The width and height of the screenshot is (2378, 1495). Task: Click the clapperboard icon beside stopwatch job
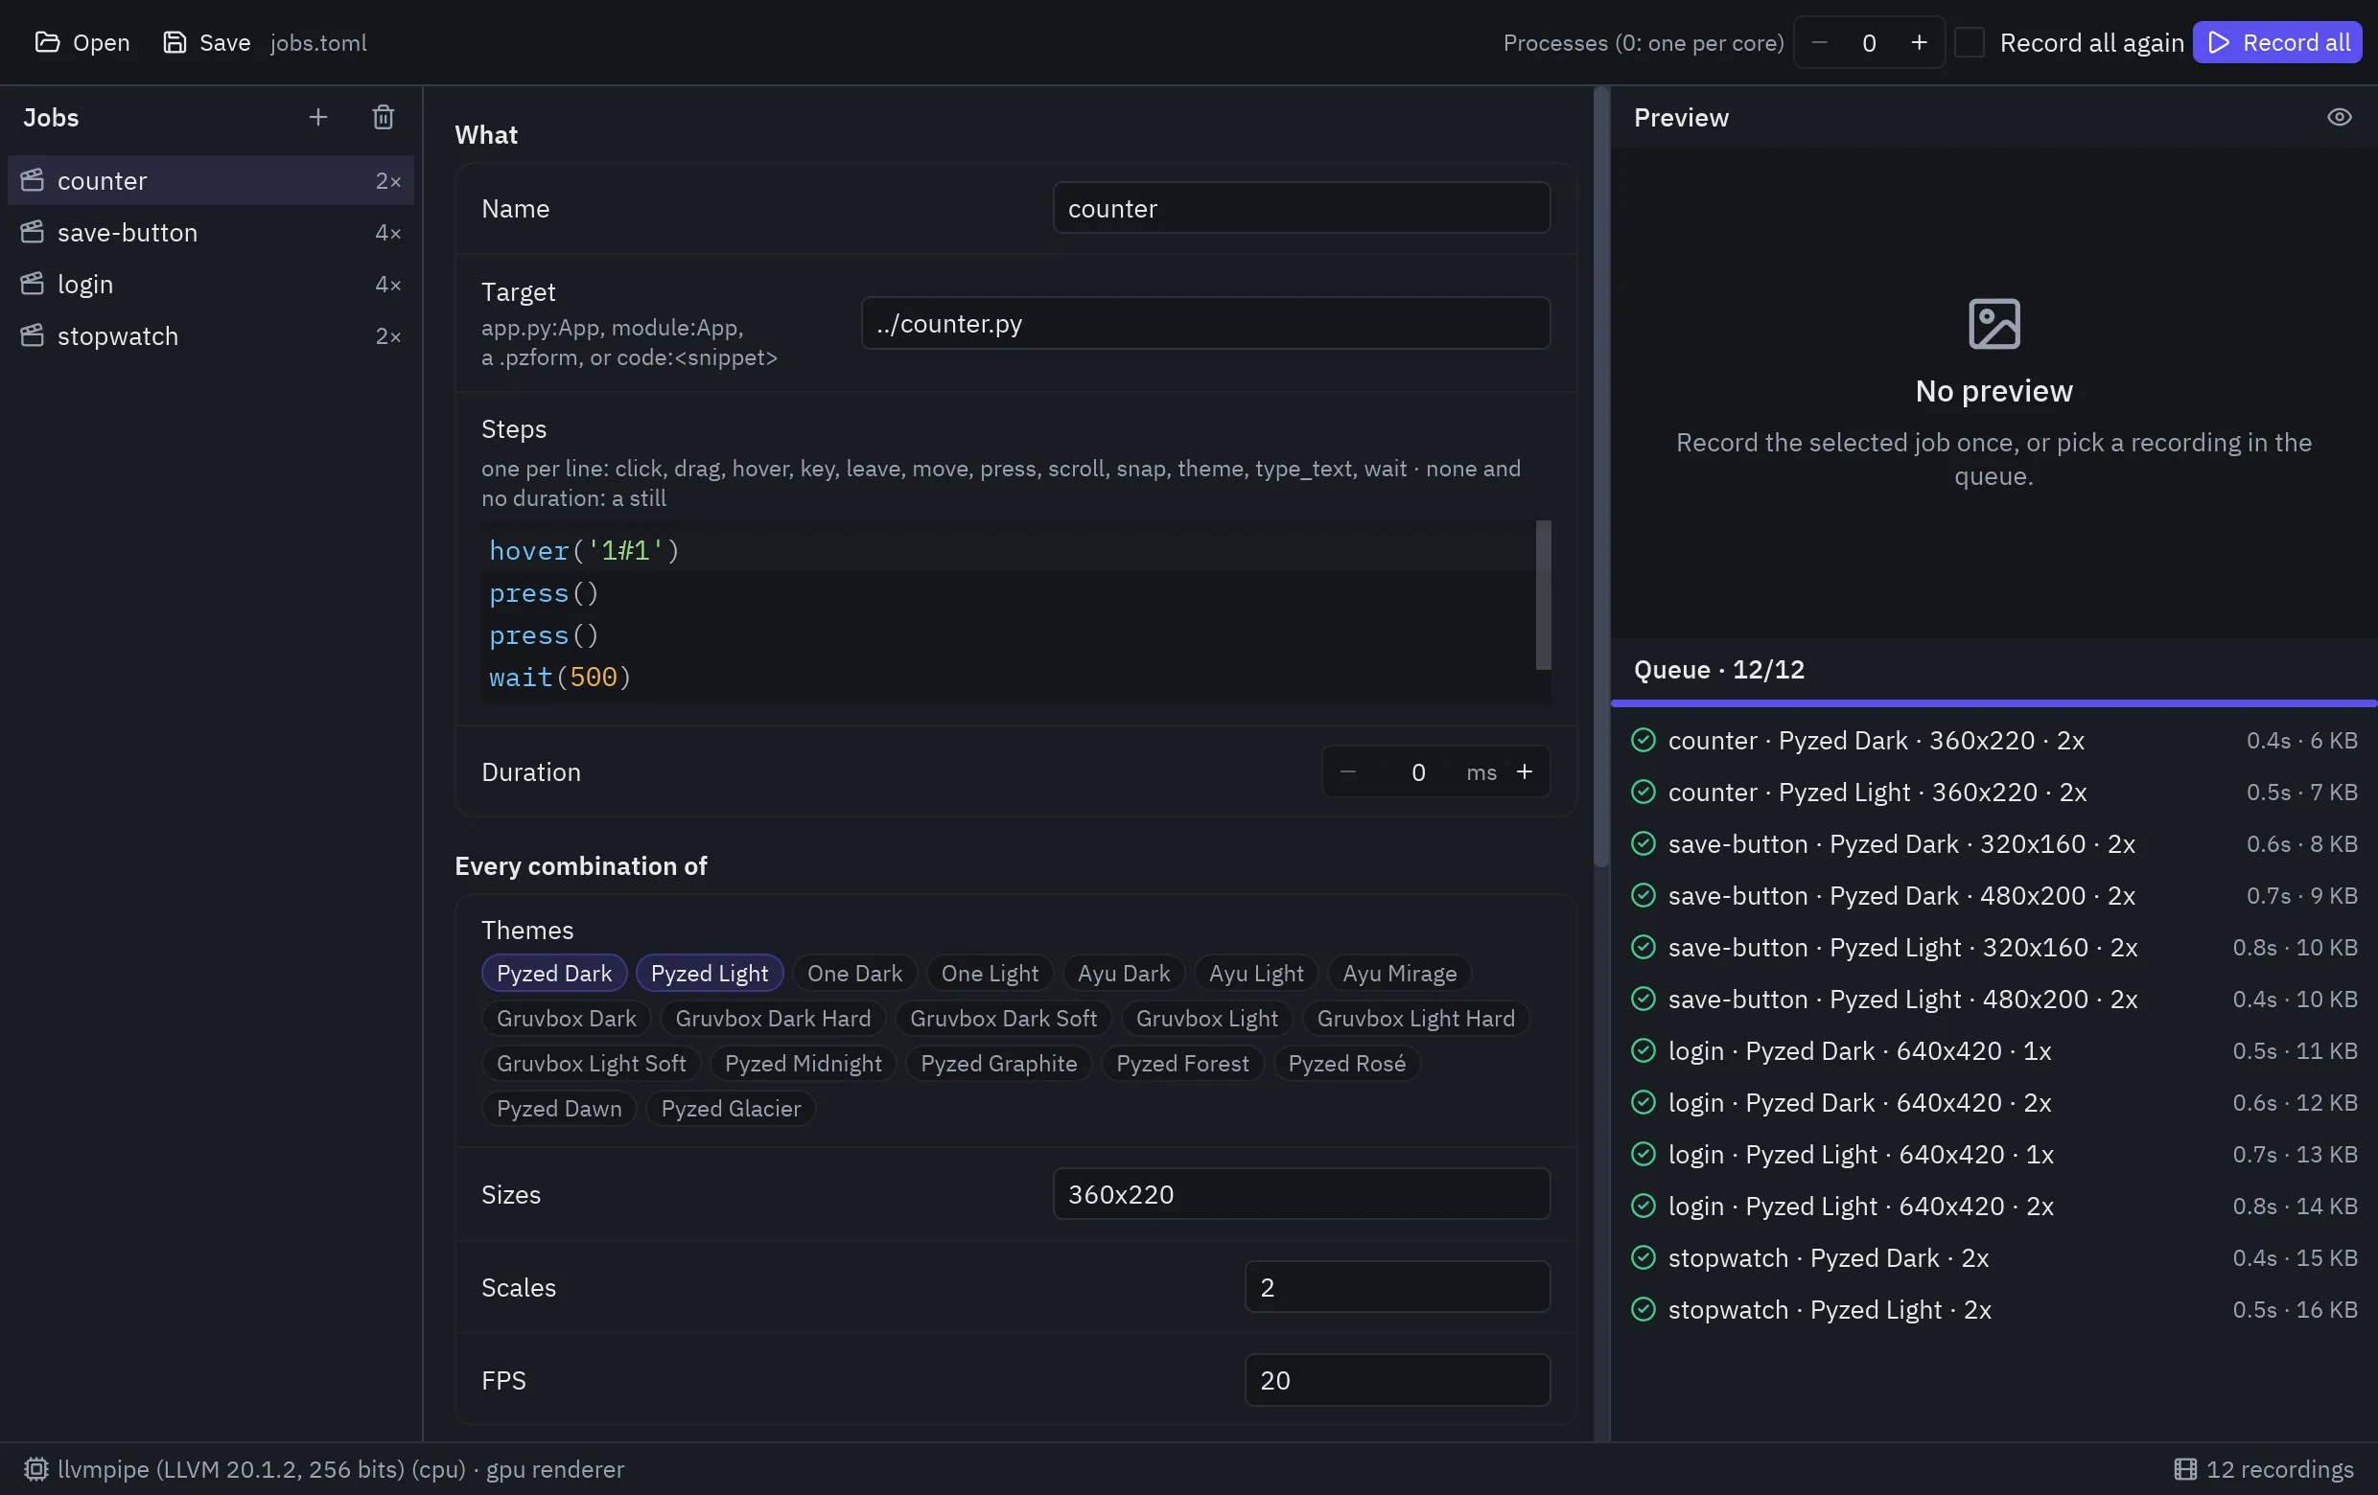pos(33,335)
